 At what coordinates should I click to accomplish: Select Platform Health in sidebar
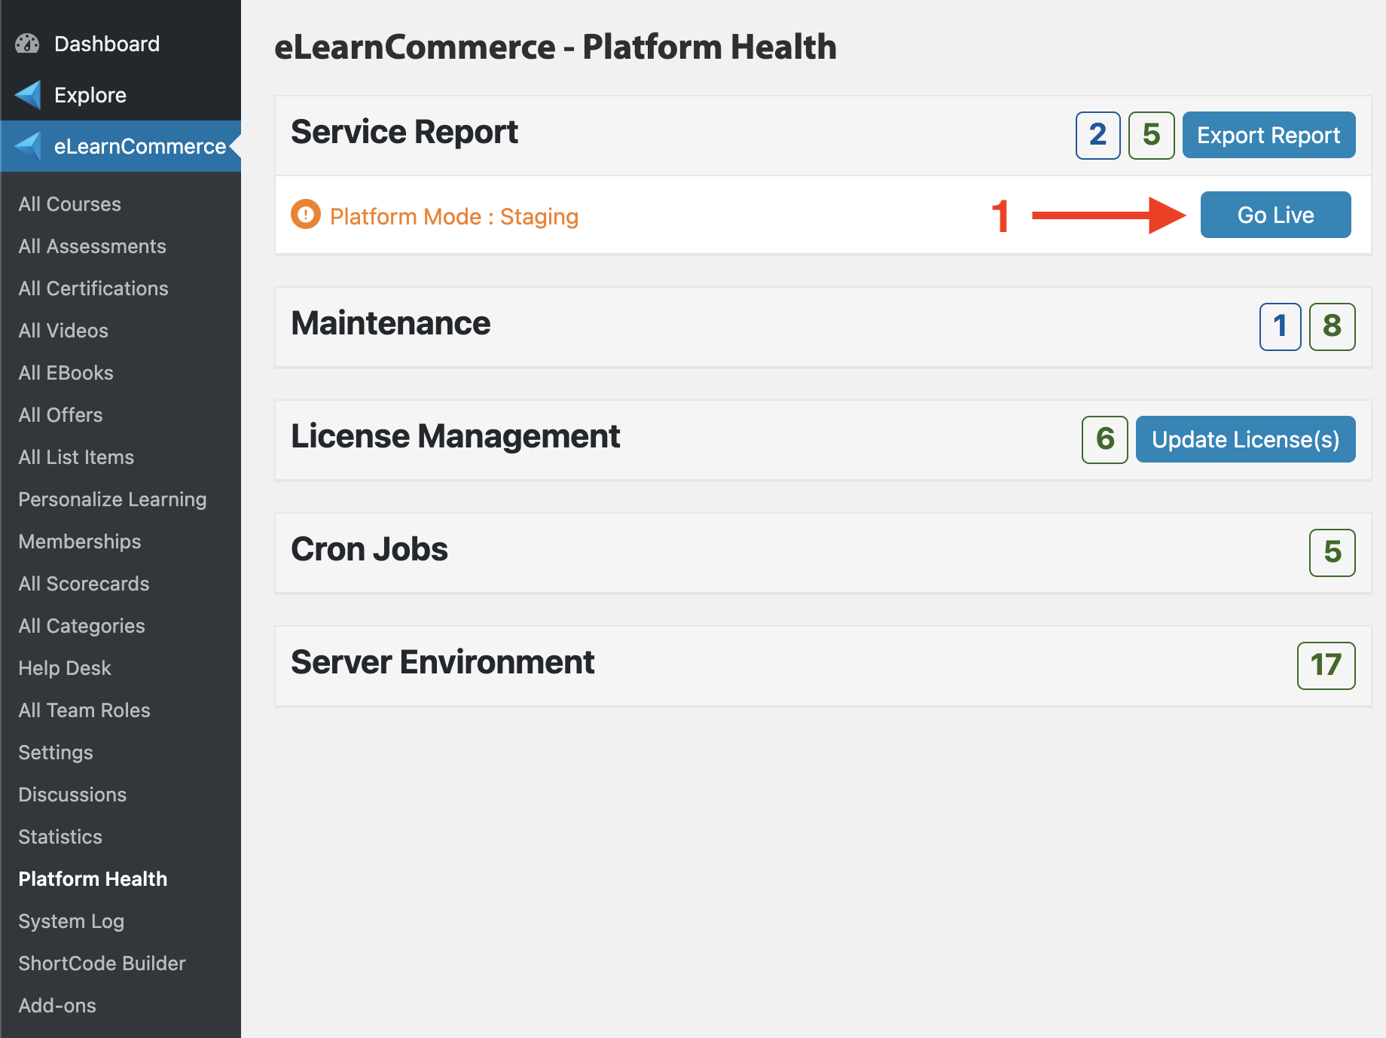pos(93,879)
